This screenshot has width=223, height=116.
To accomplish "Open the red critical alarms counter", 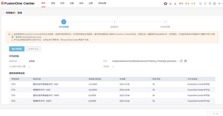I will tap(181, 4).
